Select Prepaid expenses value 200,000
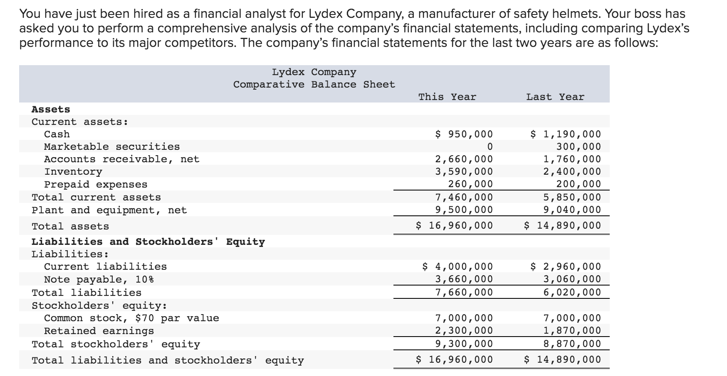727x376 pixels. click(x=579, y=184)
